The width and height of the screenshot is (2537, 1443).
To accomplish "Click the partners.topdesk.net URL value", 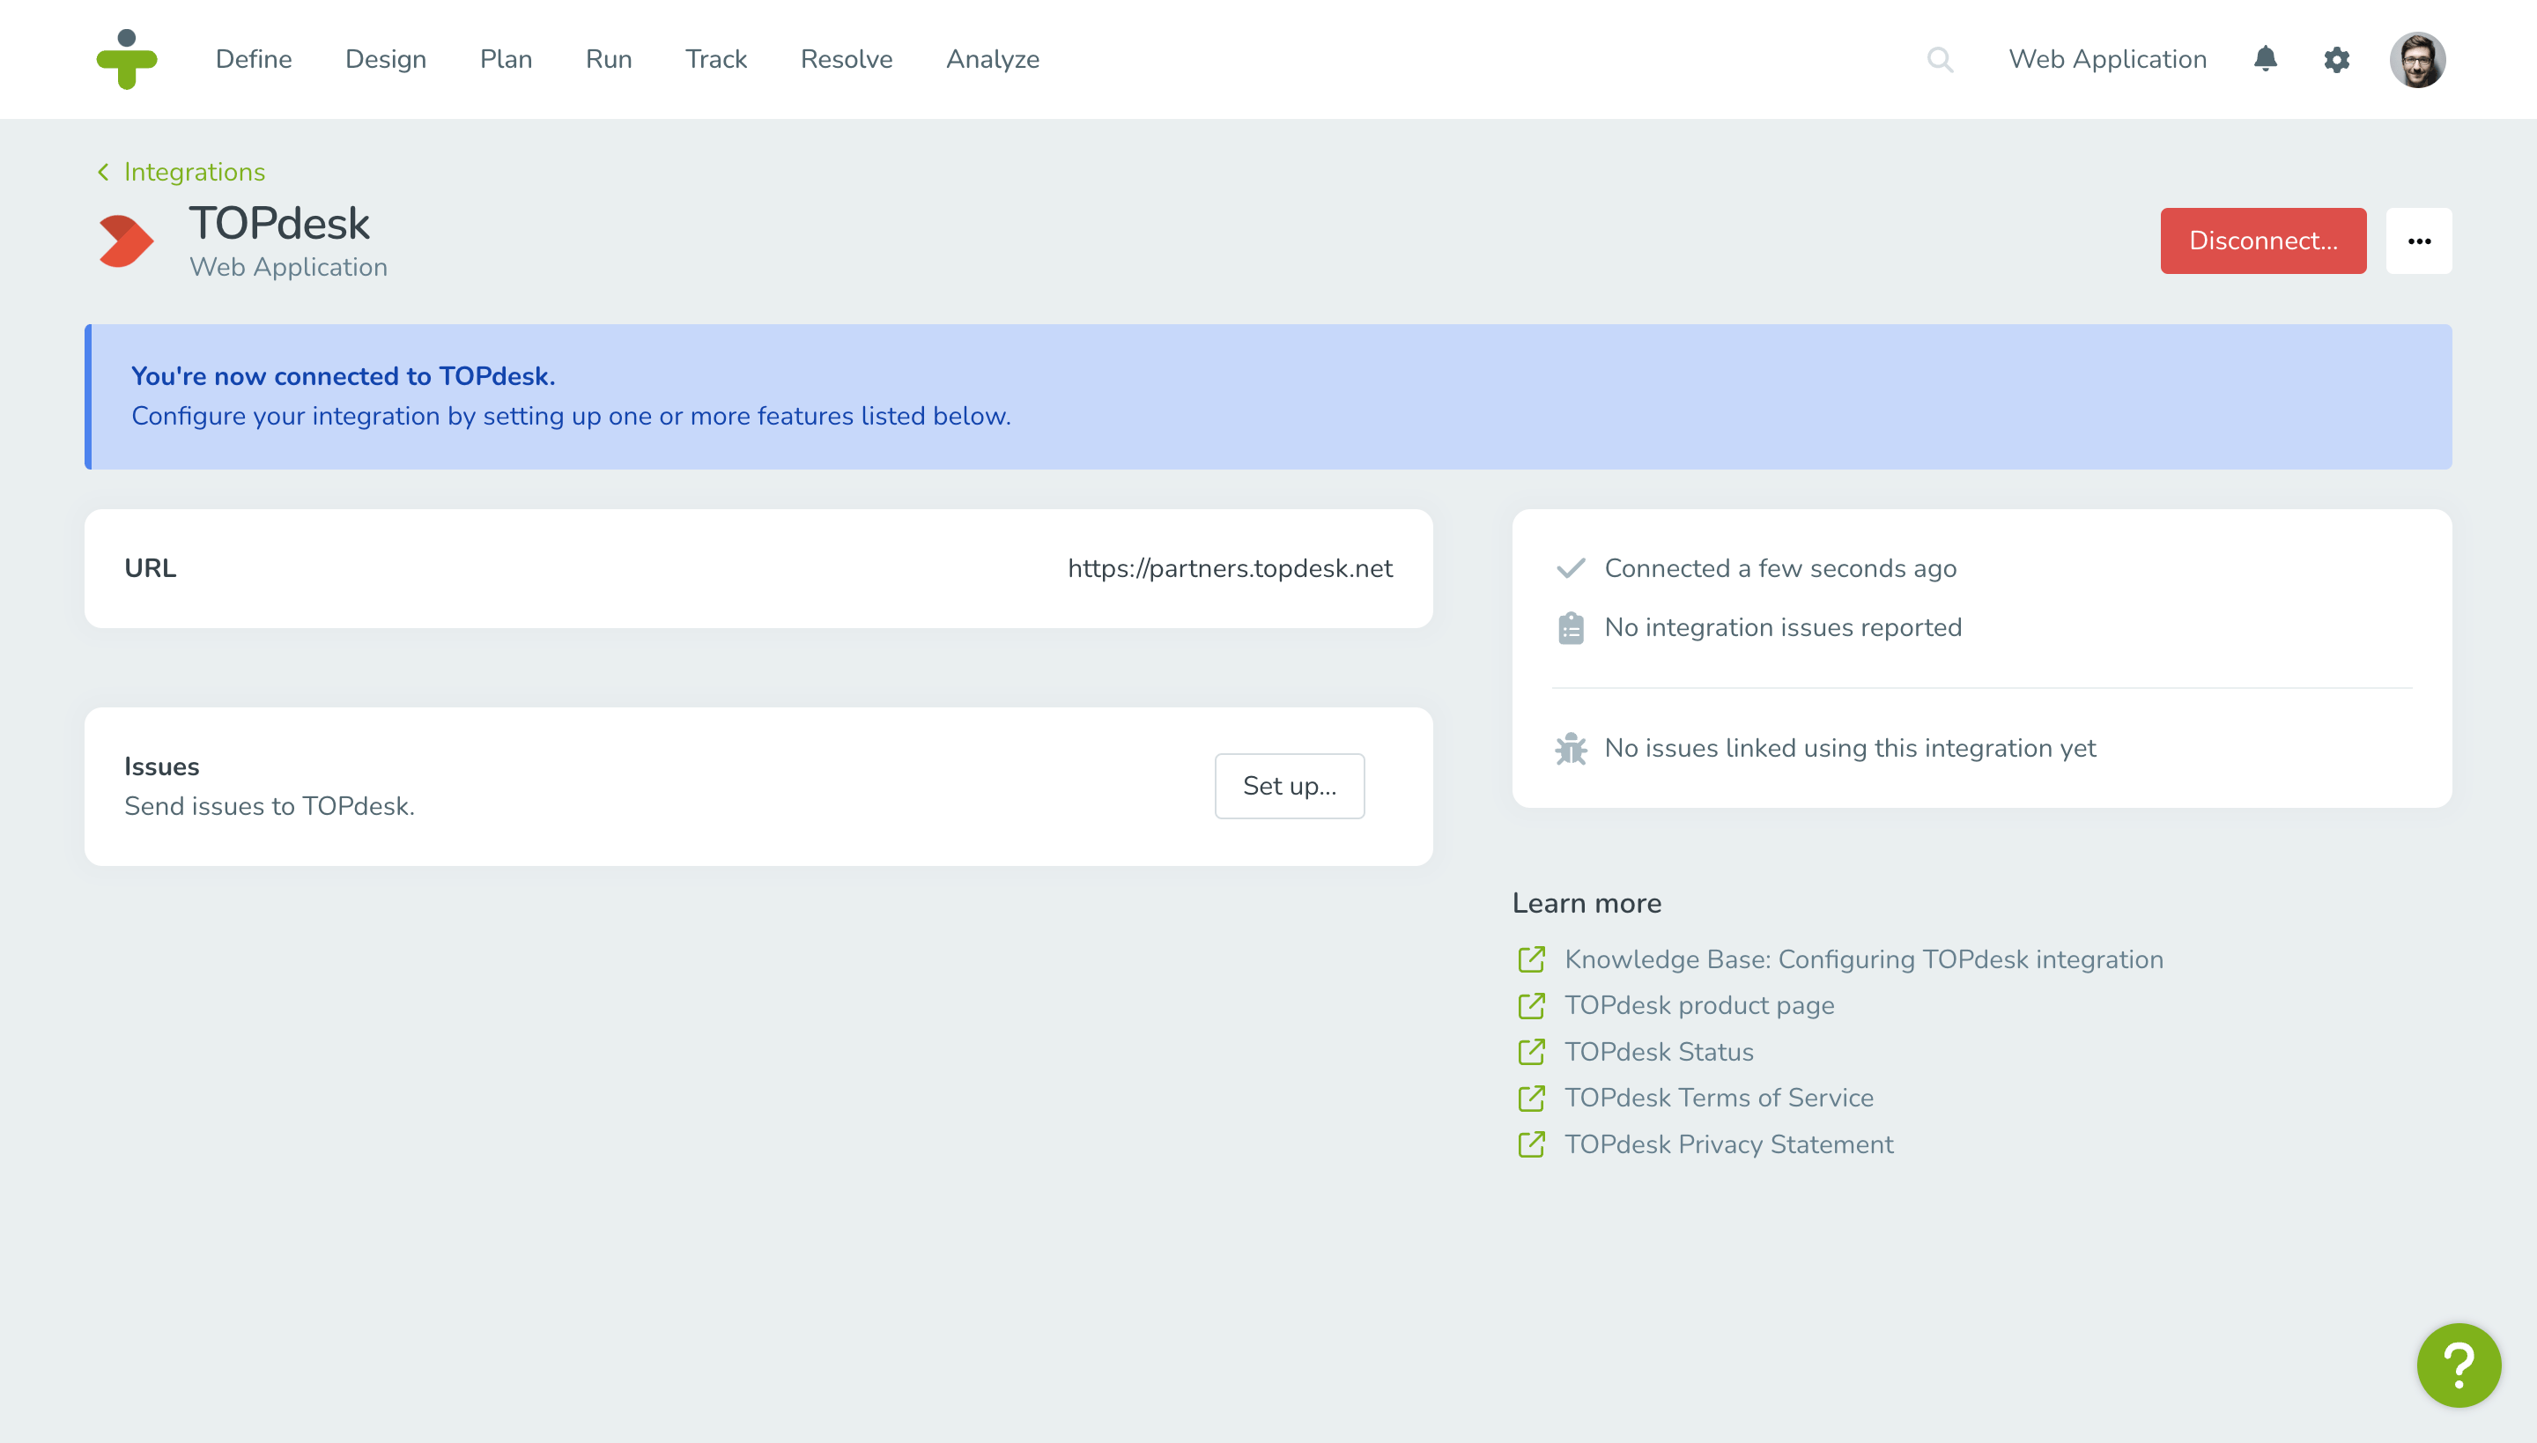I will 1229,569.
